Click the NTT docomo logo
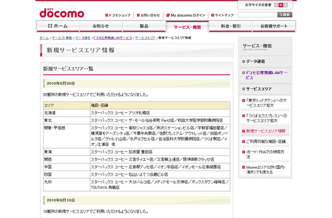 (62, 13)
